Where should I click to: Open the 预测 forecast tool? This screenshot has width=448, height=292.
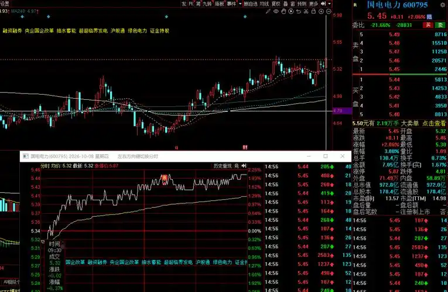point(302,4)
